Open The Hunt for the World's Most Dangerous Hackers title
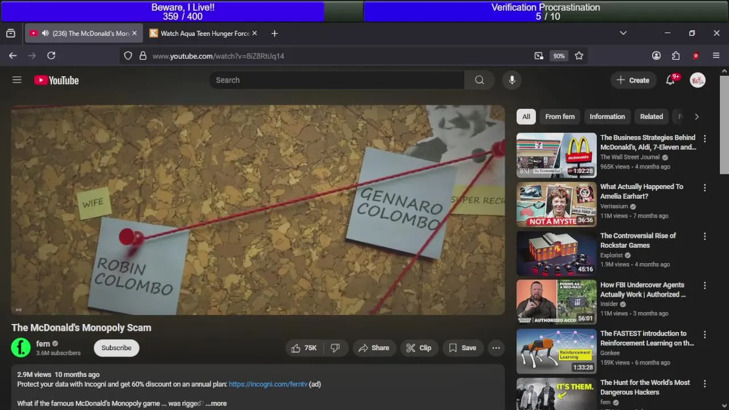729x410 pixels. (645, 387)
